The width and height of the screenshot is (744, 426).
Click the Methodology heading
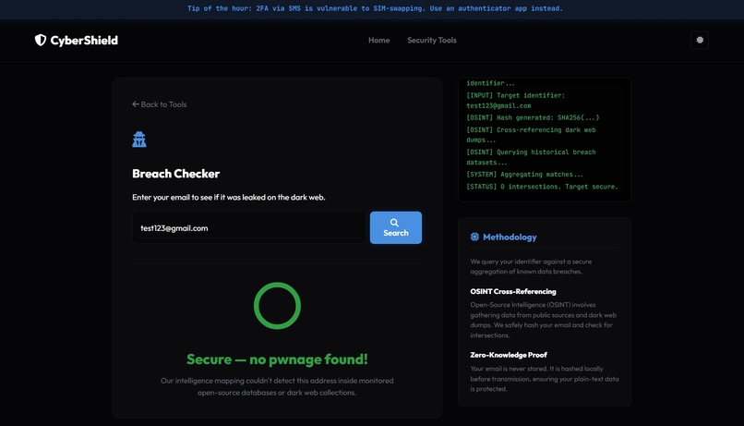510,237
